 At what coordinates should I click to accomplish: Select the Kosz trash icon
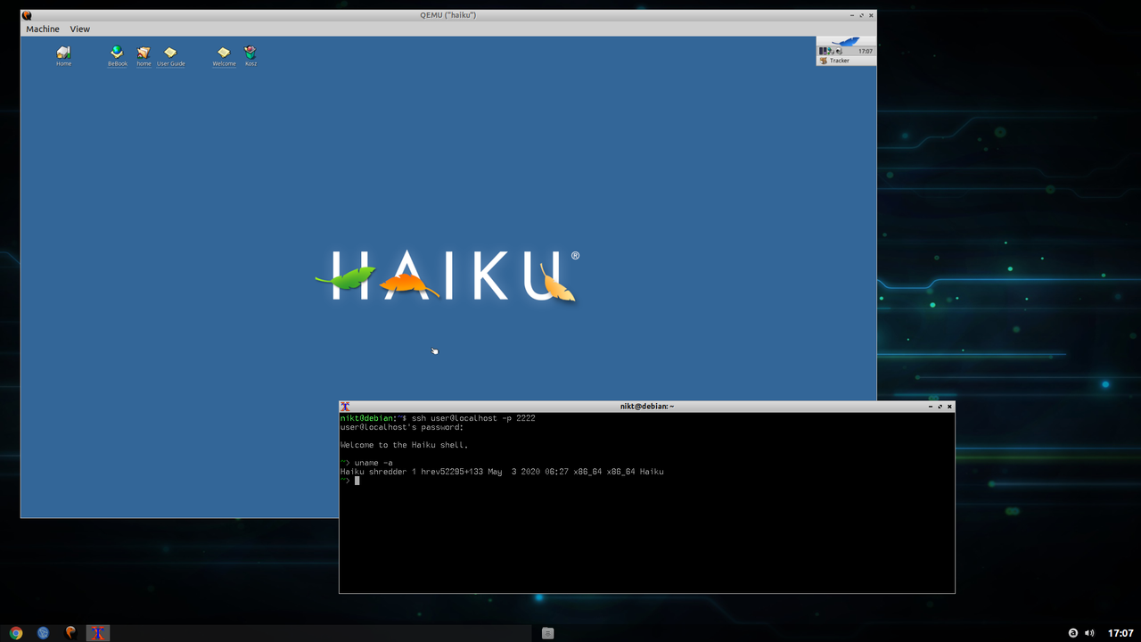(250, 56)
